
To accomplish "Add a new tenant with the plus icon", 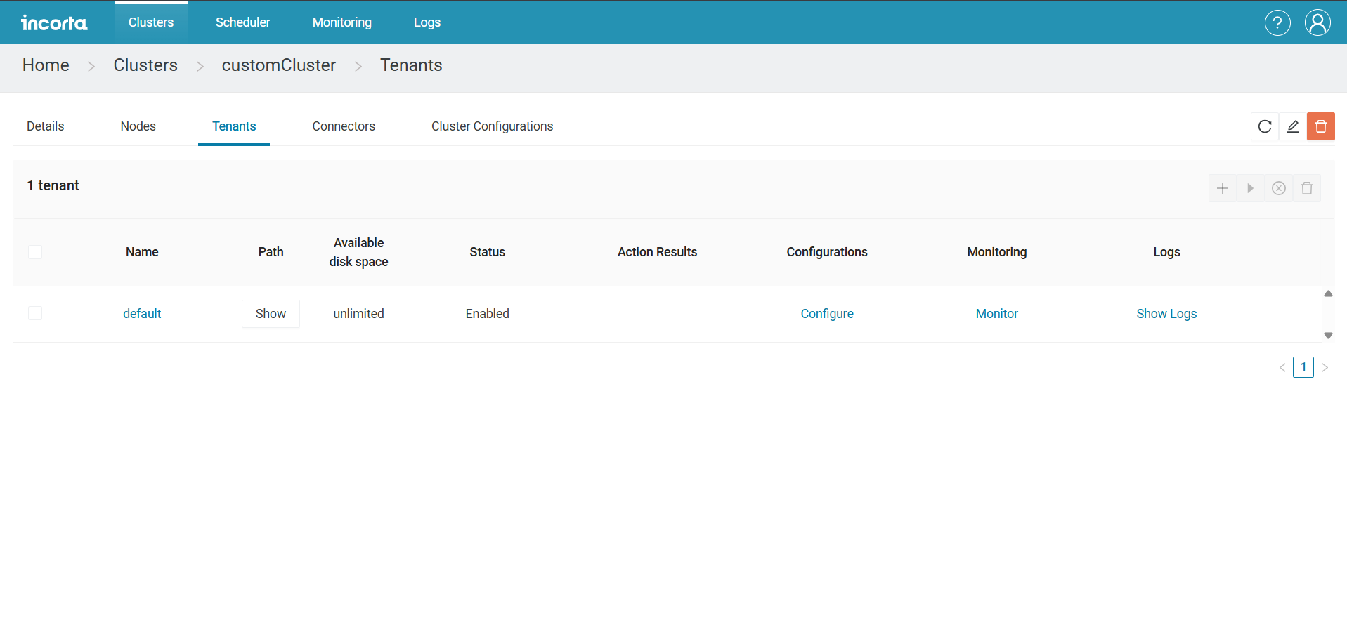I will click(1223, 188).
